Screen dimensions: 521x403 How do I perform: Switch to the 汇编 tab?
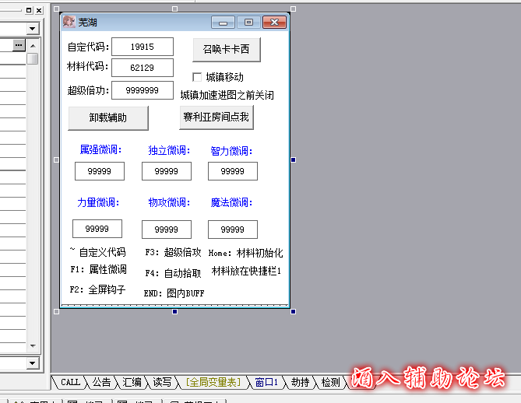[132, 382]
